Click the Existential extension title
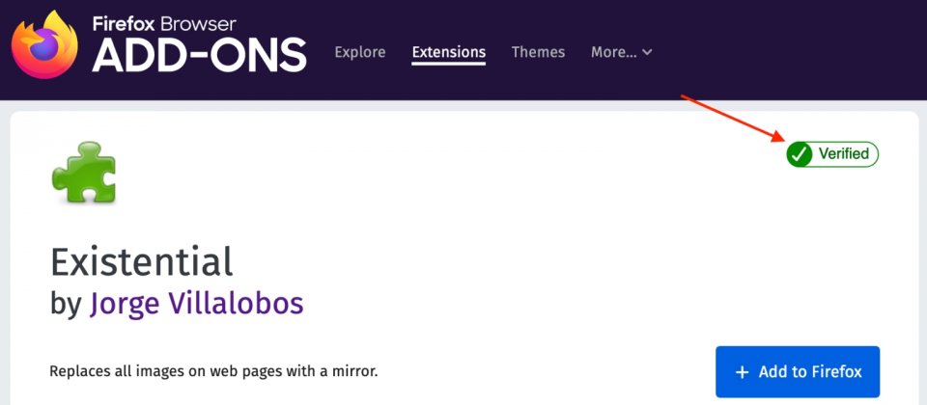This screenshot has width=927, height=405. pos(142,261)
